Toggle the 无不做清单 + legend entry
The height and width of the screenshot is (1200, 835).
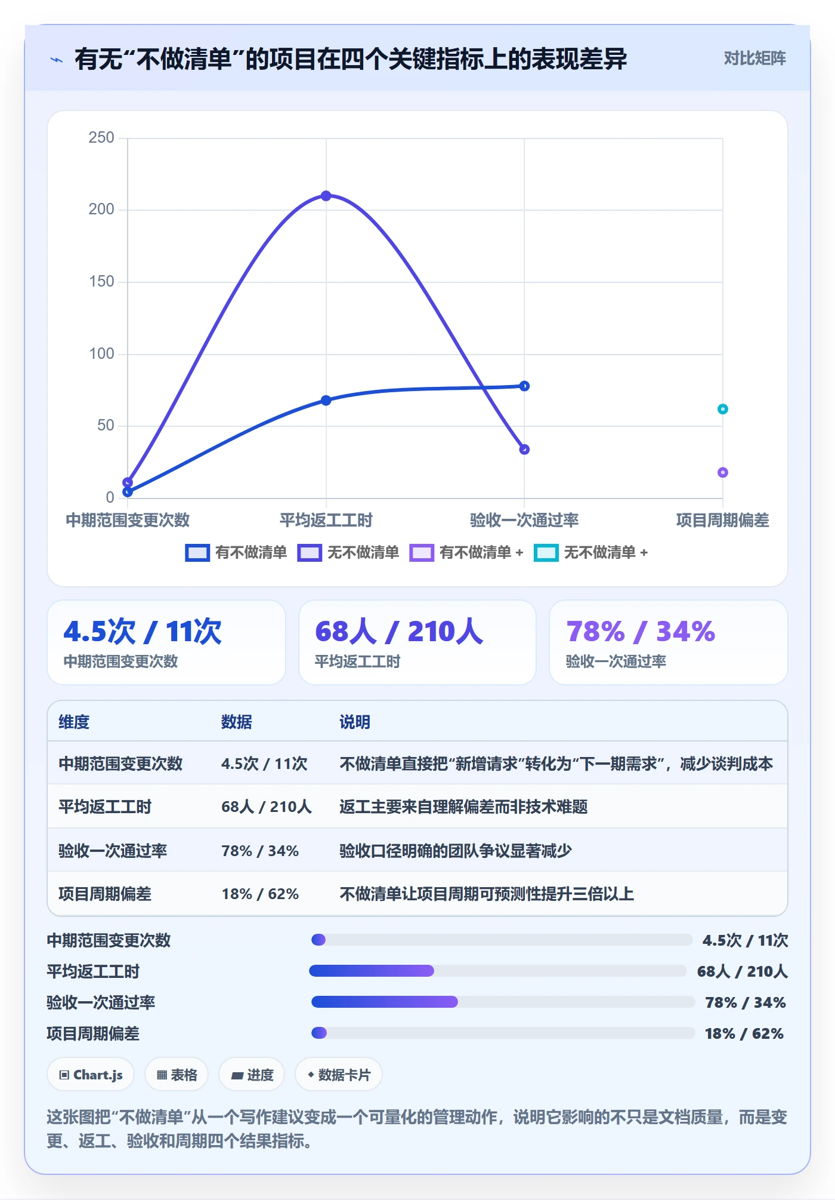(x=591, y=553)
